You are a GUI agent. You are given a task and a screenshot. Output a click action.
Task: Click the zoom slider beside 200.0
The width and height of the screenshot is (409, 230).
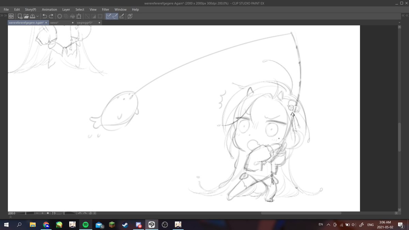coord(25,213)
